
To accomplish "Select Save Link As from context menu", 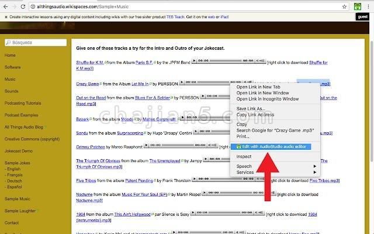I will coord(252,108).
